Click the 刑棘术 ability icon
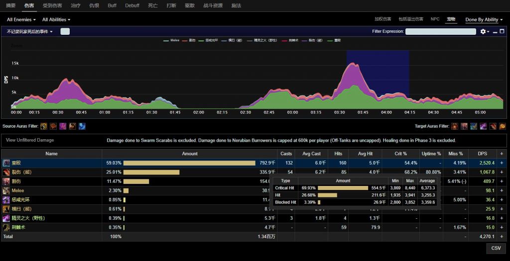 (x=6, y=227)
